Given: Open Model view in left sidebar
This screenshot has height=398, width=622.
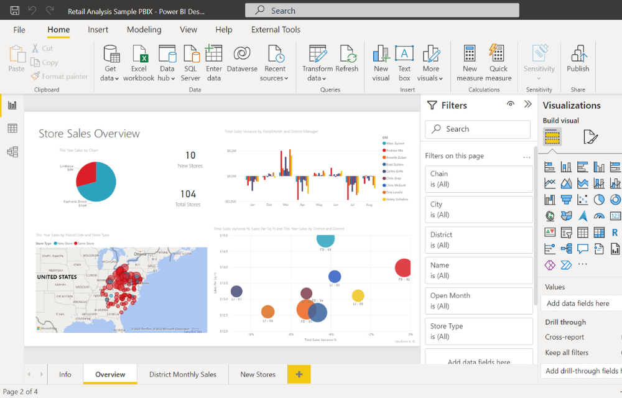Looking at the screenshot, I should (12, 152).
